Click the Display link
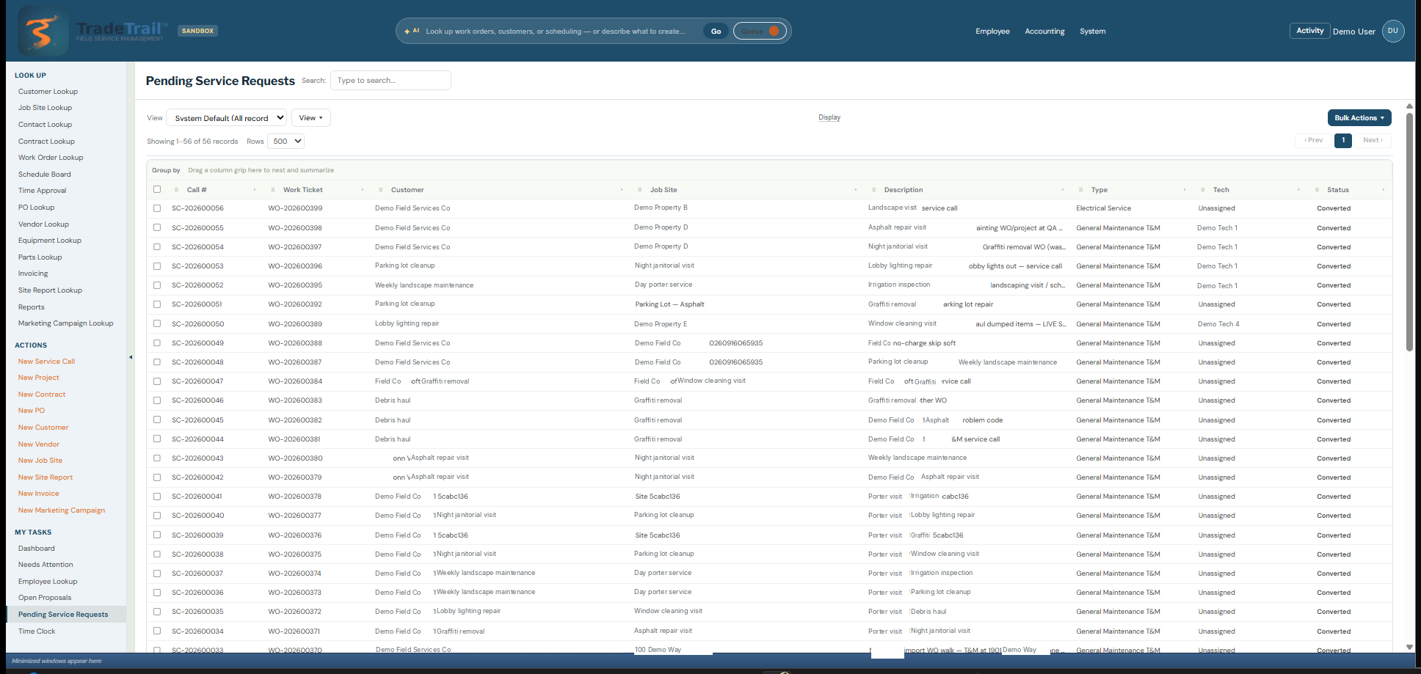 (x=829, y=117)
